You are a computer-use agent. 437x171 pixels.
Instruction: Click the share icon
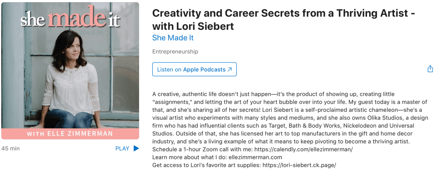coord(430,69)
